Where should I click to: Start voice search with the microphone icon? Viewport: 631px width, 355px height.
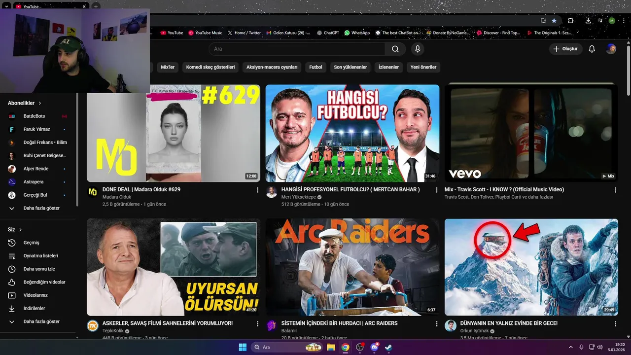[418, 49]
